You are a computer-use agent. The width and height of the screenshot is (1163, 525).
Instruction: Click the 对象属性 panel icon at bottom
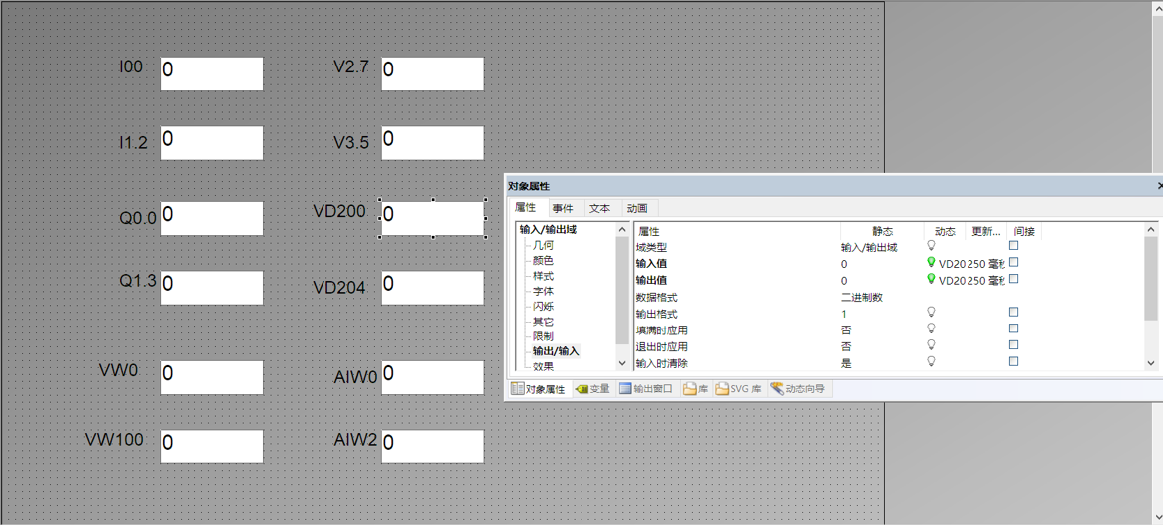pyautogui.click(x=518, y=389)
